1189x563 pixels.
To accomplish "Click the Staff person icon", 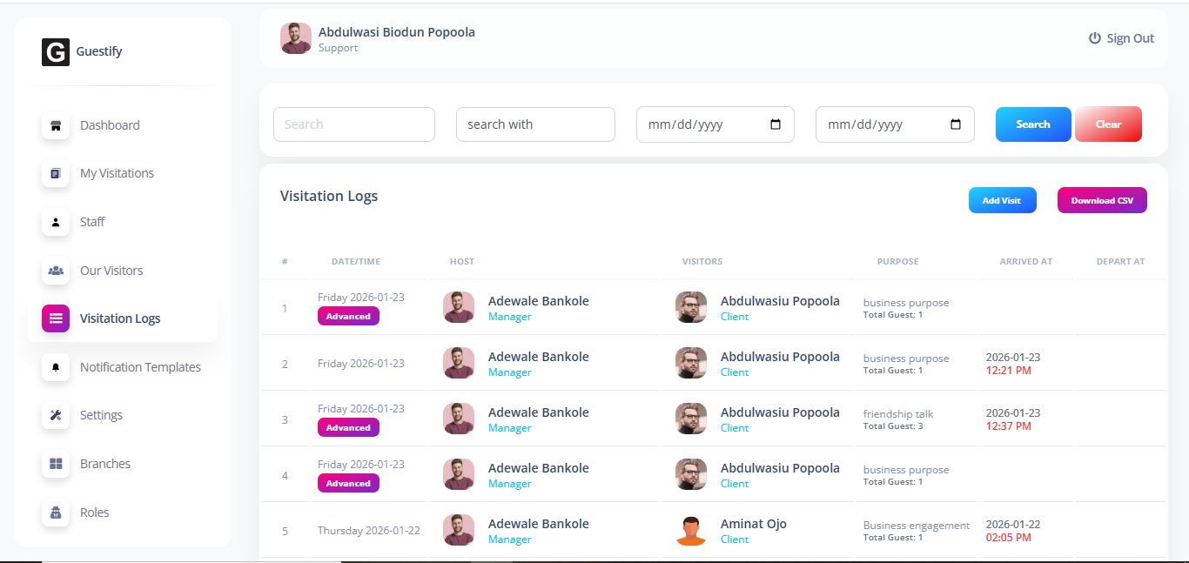I will pos(56,222).
